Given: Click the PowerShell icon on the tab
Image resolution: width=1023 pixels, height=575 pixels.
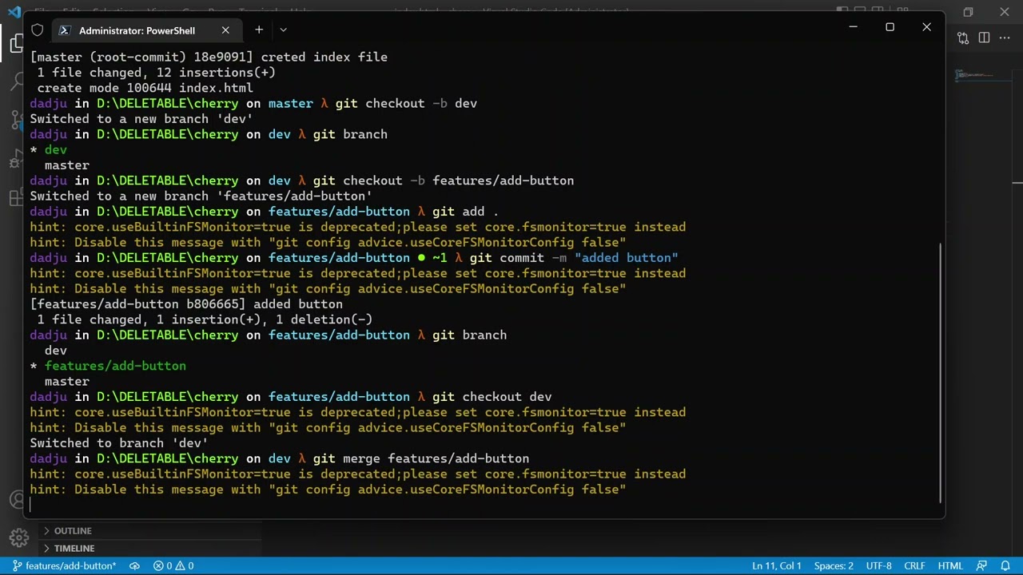Looking at the screenshot, I should click(65, 30).
